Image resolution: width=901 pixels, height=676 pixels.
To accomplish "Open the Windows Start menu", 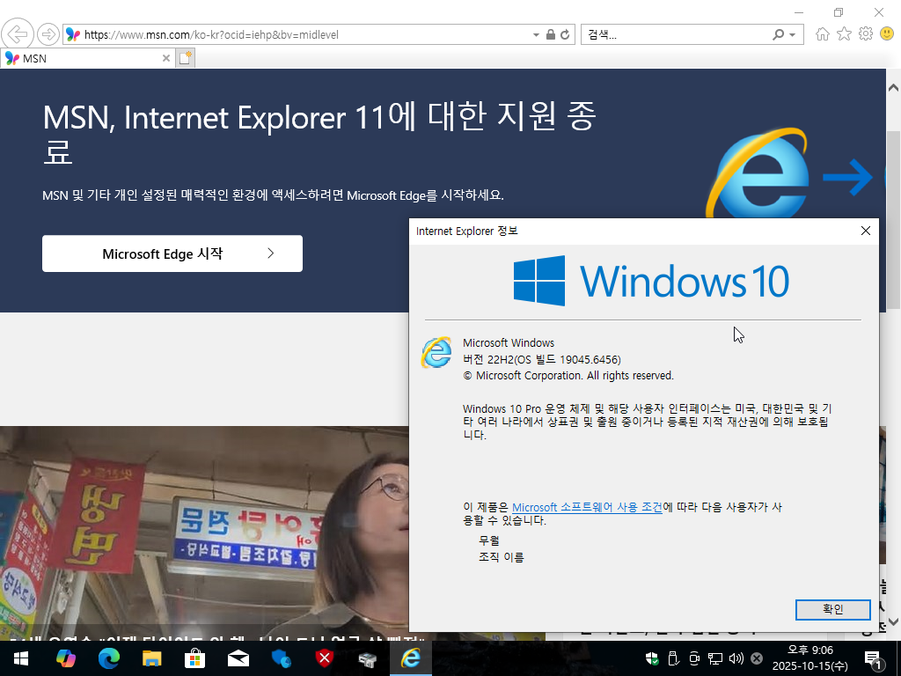I will coord(21,658).
